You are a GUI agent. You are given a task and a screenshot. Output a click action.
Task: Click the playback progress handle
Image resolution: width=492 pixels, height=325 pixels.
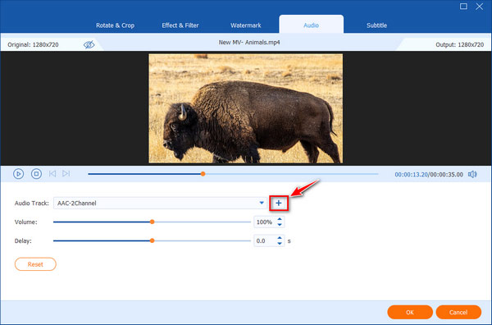click(x=203, y=174)
